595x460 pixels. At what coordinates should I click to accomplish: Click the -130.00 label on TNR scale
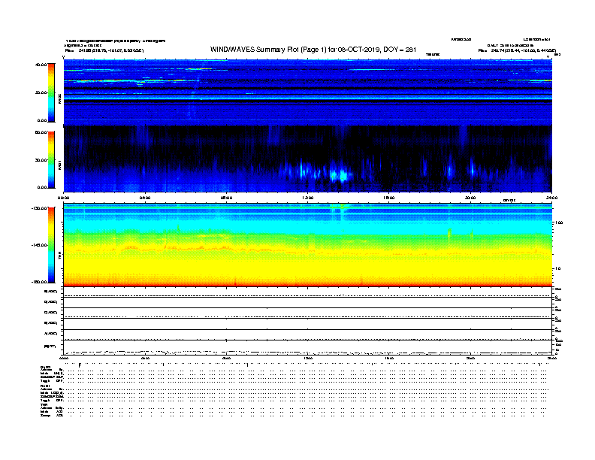click(x=40, y=208)
